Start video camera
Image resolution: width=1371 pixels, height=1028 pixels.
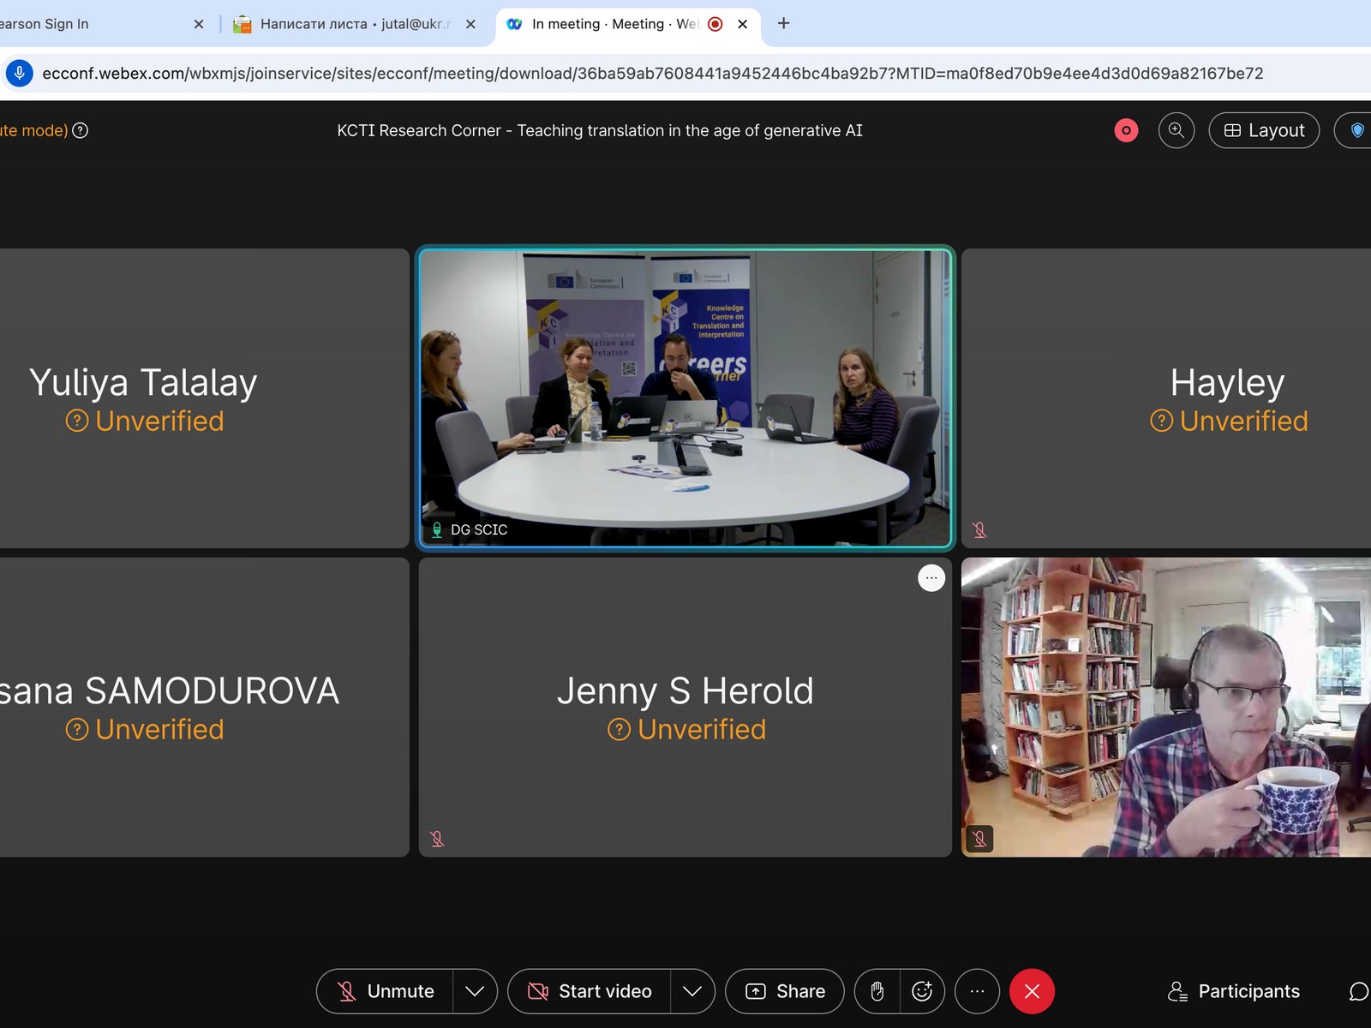click(590, 991)
